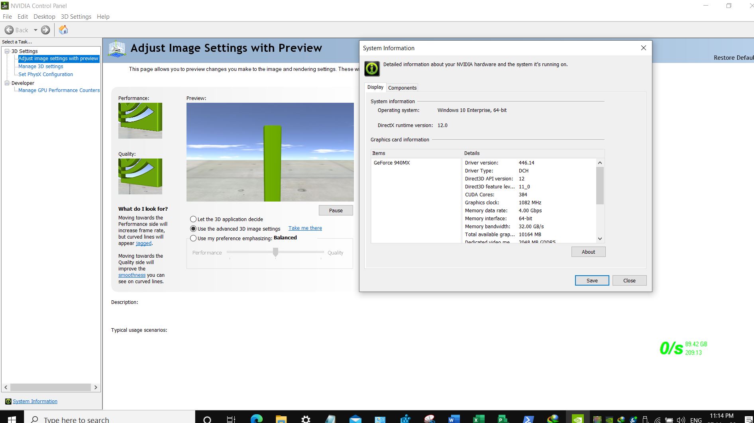Image resolution: width=754 pixels, height=423 pixels.
Task: Click the Save button in dialog
Action: (x=592, y=280)
